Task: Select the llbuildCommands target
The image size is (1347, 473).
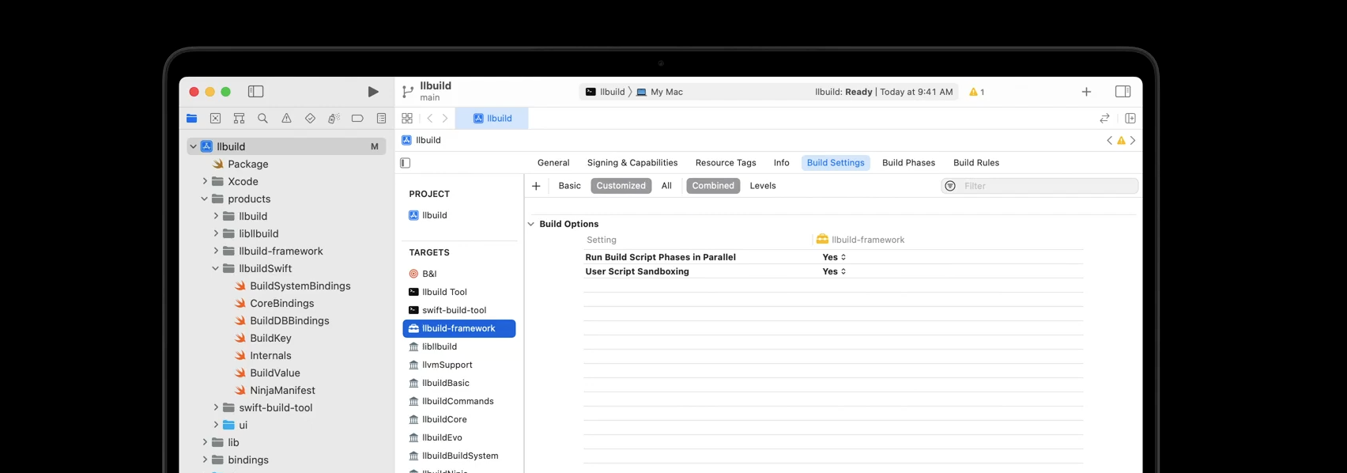Action: point(451,401)
